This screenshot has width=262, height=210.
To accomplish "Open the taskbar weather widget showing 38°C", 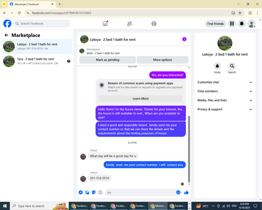I will 202,206.
